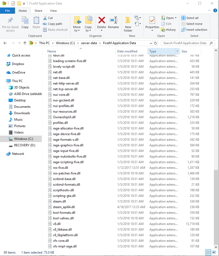Open the File tab
Image resolution: width=219 pixels, height=256 pixels.
point(7,11)
